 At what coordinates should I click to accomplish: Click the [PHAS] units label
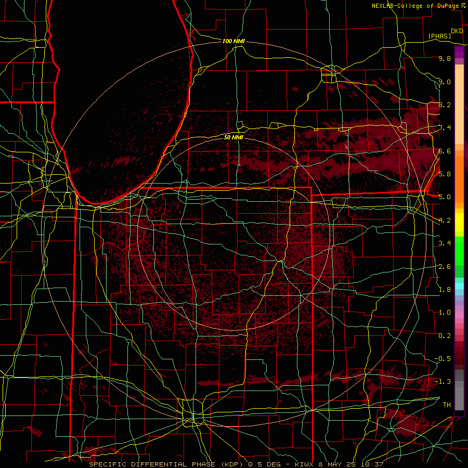click(439, 36)
